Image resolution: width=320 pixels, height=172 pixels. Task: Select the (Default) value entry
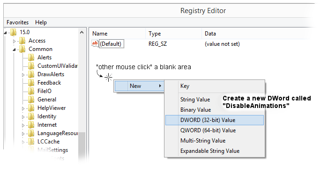(x=112, y=44)
